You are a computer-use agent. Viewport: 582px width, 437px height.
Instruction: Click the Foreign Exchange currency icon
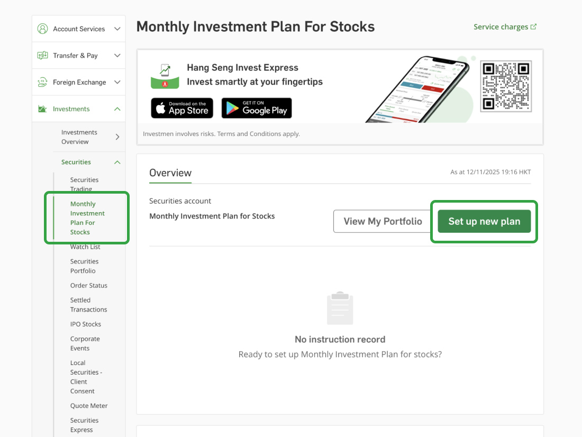tap(42, 82)
